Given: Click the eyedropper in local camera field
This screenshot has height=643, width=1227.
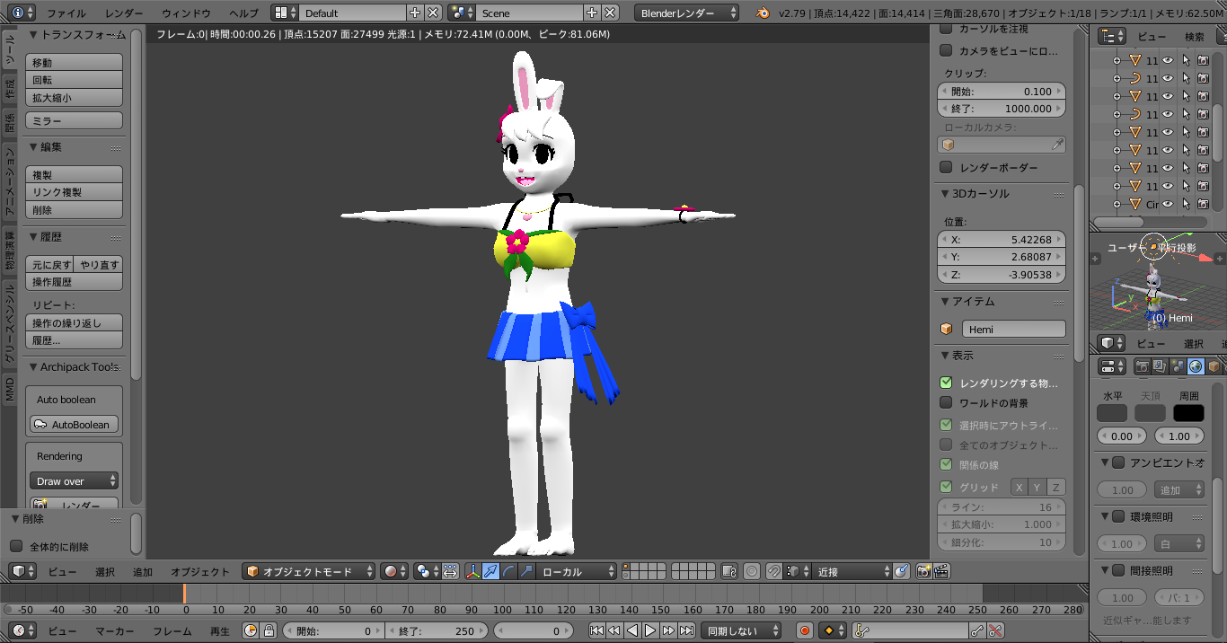Looking at the screenshot, I should (1057, 145).
